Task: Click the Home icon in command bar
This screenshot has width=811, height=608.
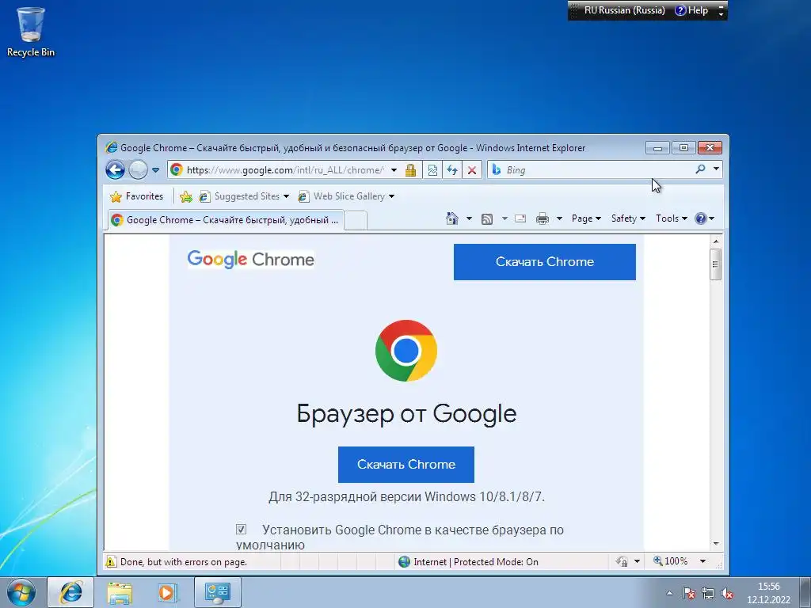Action: point(452,218)
